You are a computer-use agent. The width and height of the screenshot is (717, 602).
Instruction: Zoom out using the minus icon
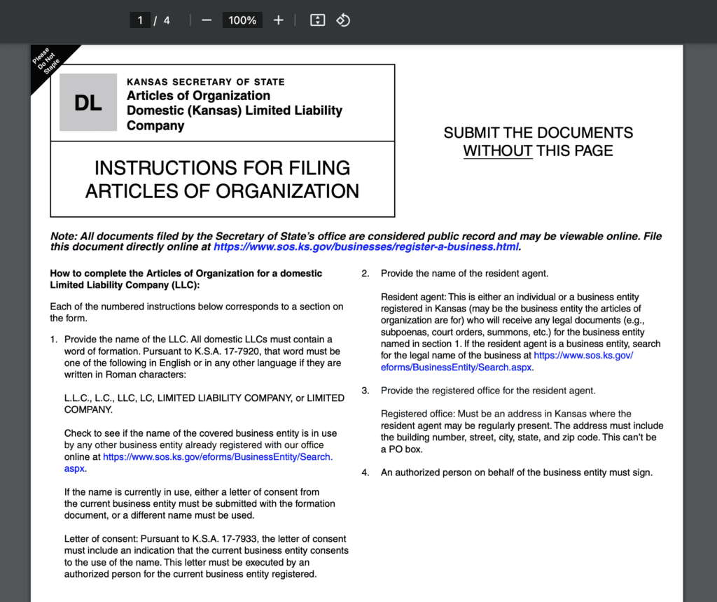point(207,20)
